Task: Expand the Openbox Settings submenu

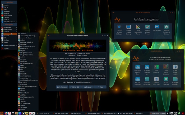Action: point(9,45)
